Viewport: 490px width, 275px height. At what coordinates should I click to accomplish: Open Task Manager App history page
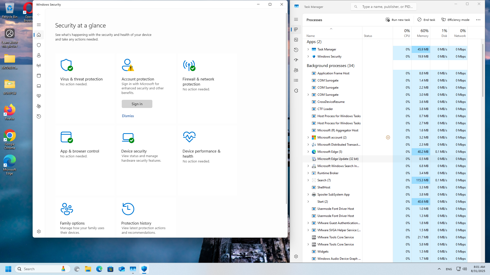pos(296,50)
